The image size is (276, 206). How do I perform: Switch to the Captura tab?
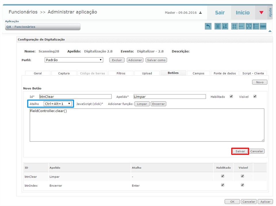[x=64, y=73]
